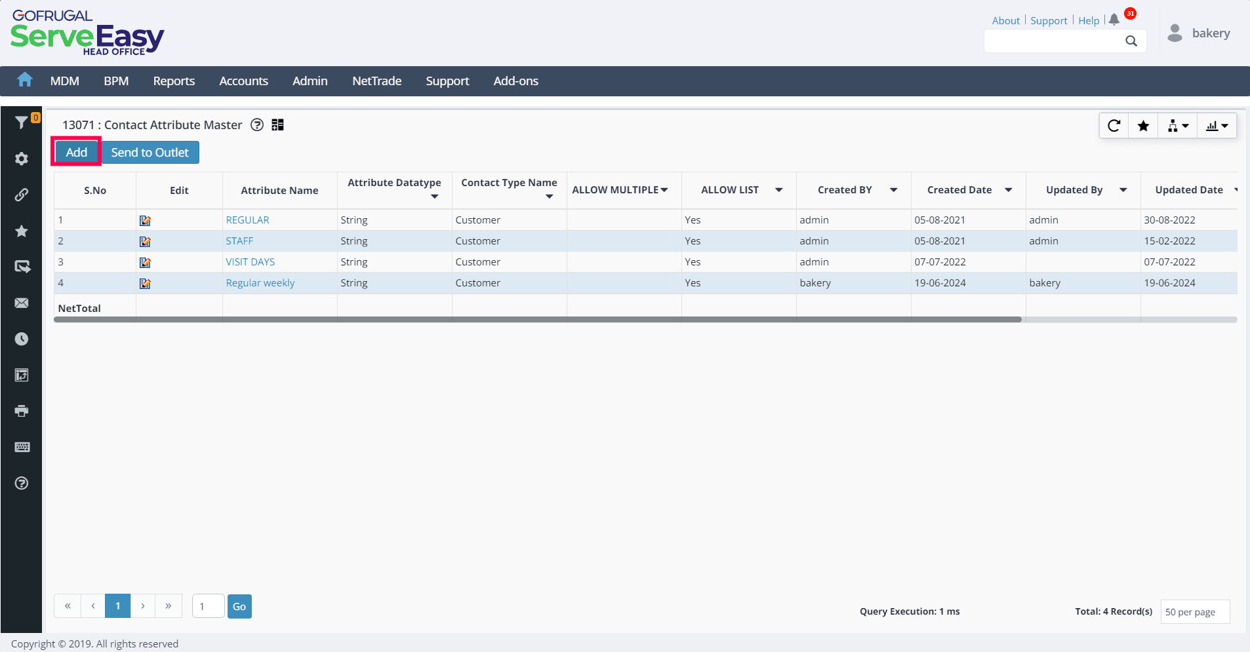Open the mail envelope icon in sidebar
The width and height of the screenshot is (1250, 652).
click(22, 303)
